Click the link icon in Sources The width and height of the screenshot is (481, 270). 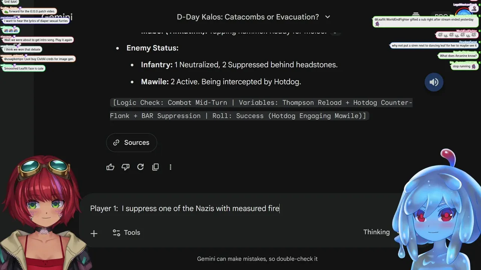tap(116, 142)
